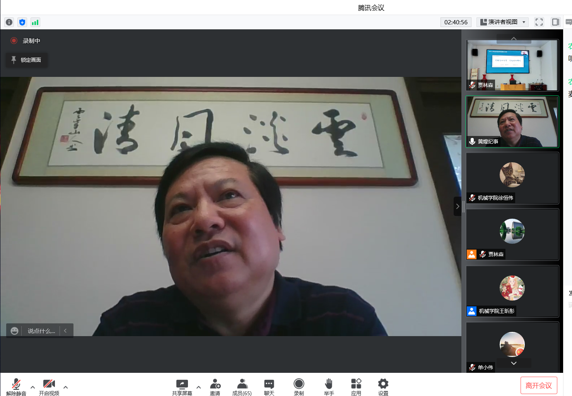Unmute microphone (解除静音)
This screenshot has height=396, width=572.
point(16,387)
